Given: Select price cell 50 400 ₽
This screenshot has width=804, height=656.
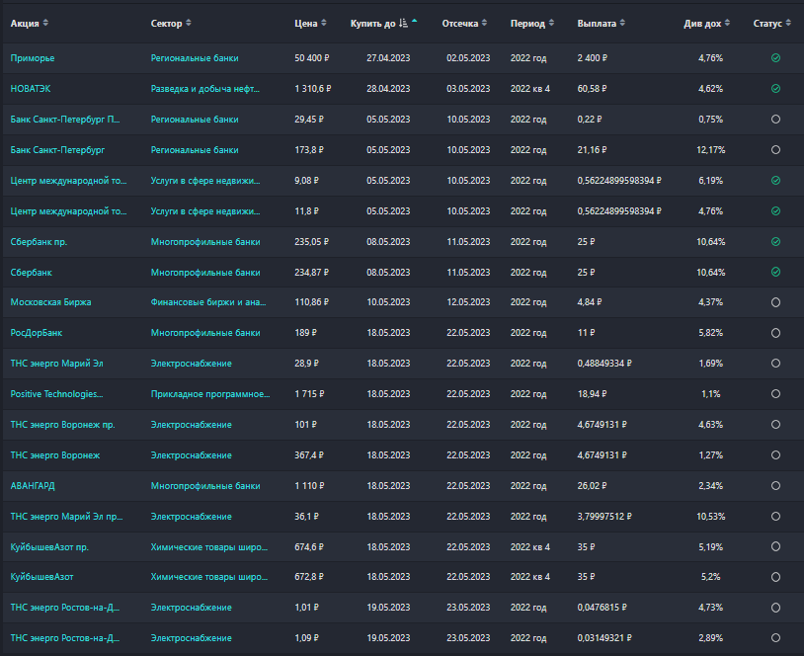Looking at the screenshot, I should (x=312, y=58).
